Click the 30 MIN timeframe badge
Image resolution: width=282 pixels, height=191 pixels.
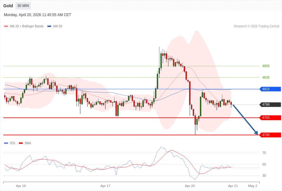23,6
